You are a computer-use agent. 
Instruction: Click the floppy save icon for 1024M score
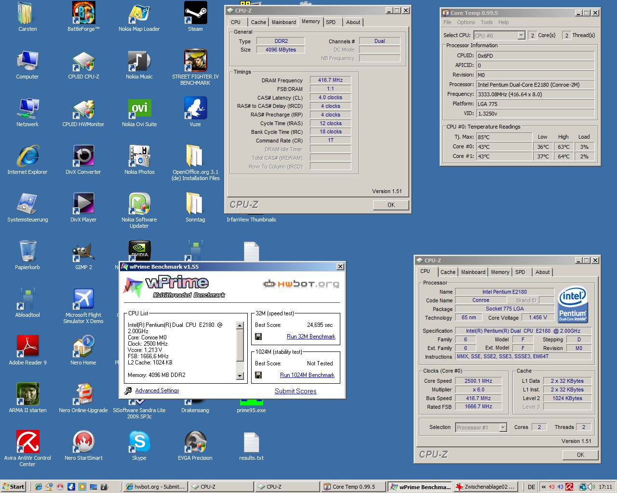(258, 375)
